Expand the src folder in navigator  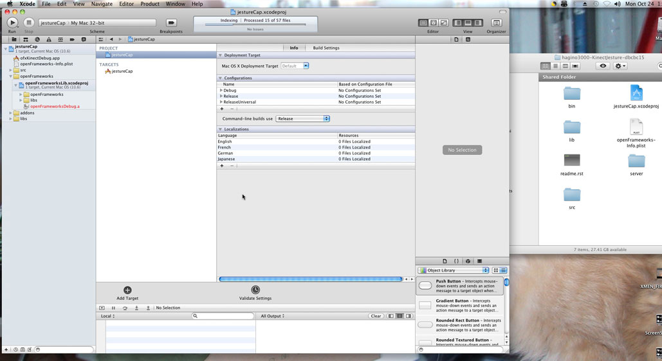(10, 70)
